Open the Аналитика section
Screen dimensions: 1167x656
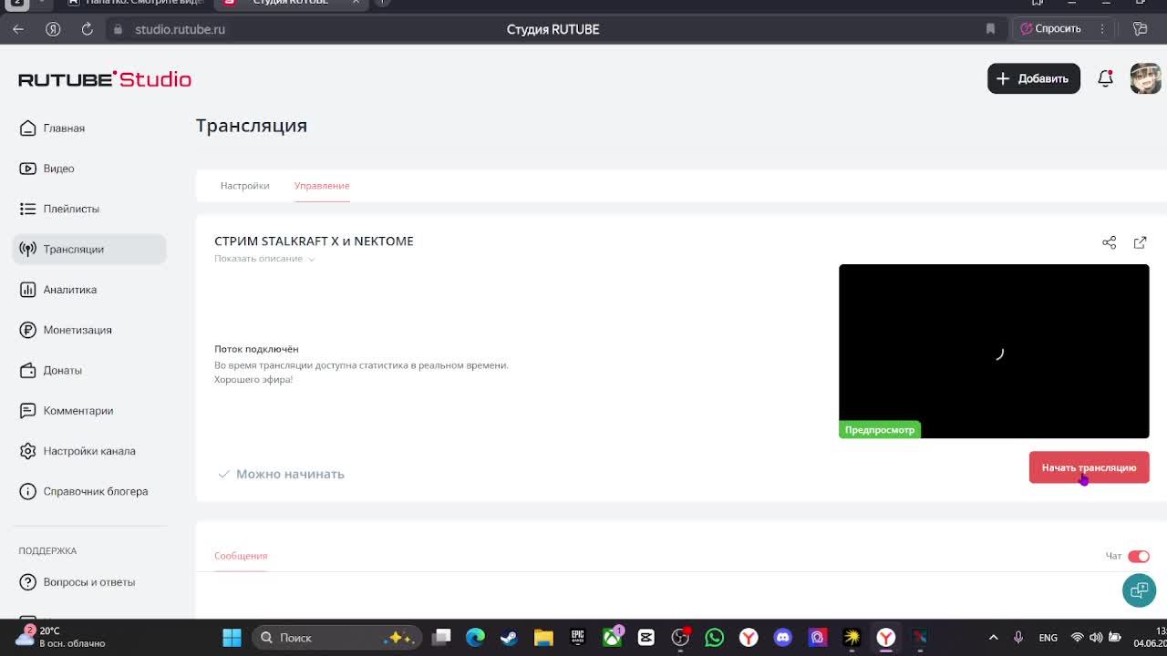(x=89, y=290)
